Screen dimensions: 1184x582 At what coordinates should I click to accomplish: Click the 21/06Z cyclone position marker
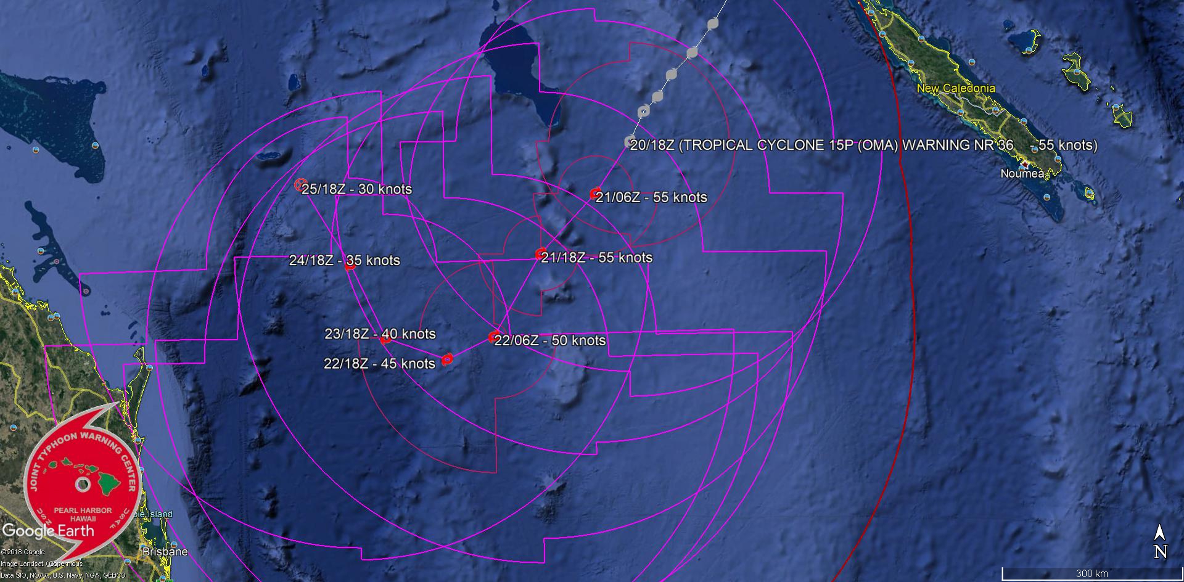(x=595, y=194)
